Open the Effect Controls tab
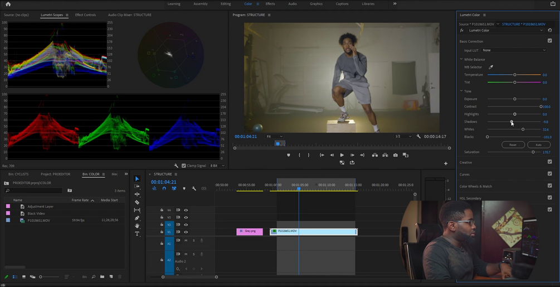 [x=85, y=15]
